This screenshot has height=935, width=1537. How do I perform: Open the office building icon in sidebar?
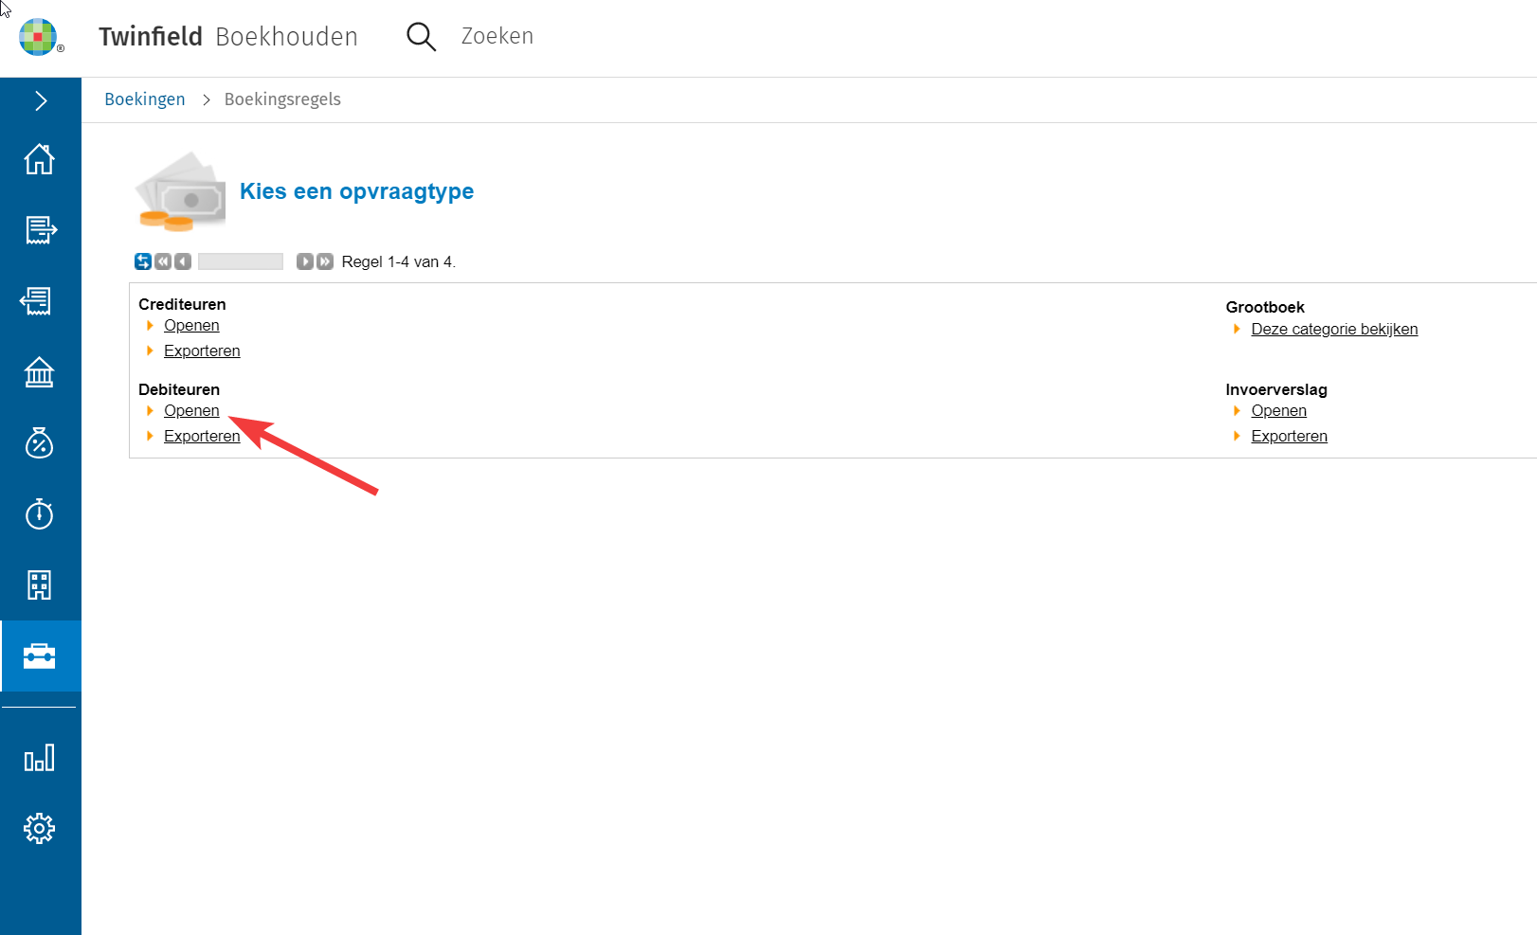[x=40, y=585]
